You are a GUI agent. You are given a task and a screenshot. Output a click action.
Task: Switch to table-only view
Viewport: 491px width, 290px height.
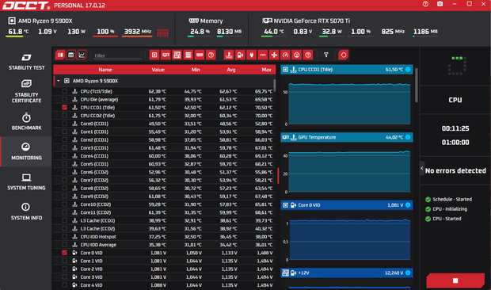(70, 55)
